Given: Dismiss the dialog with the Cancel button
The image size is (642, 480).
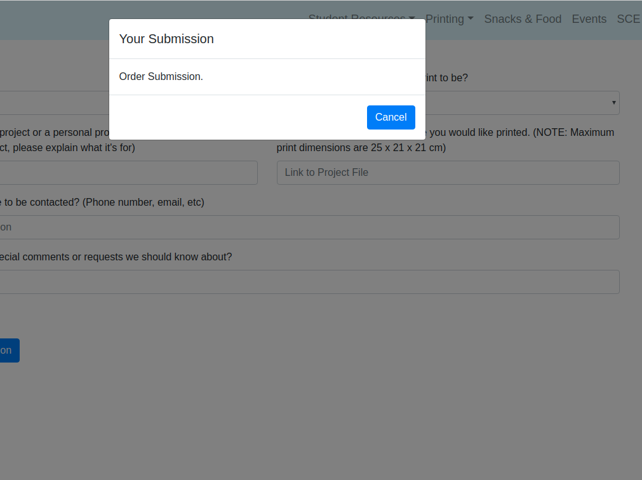Looking at the screenshot, I should click(x=391, y=117).
